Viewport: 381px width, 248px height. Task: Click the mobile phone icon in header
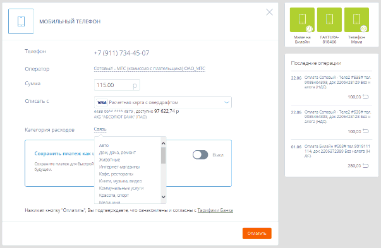click(21, 21)
